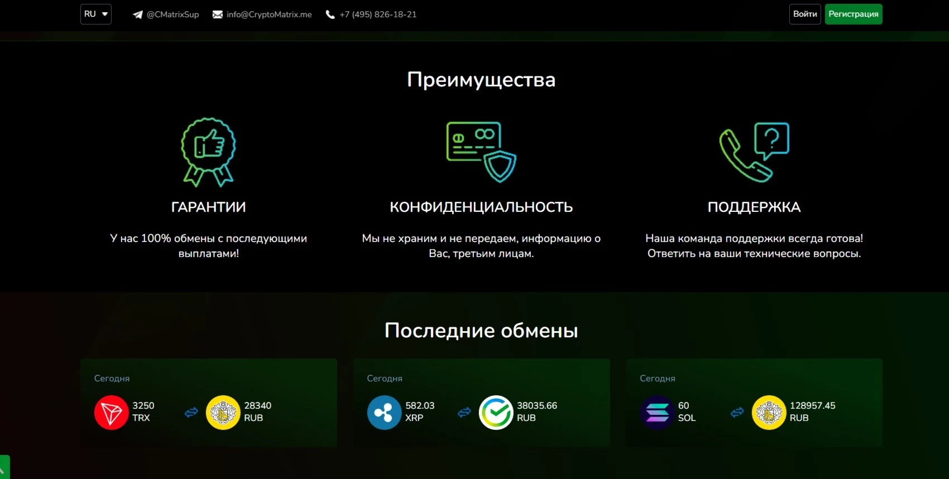949x479 pixels.
Task: Click the phone with question bubble icon
Action: [x=754, y=152]
